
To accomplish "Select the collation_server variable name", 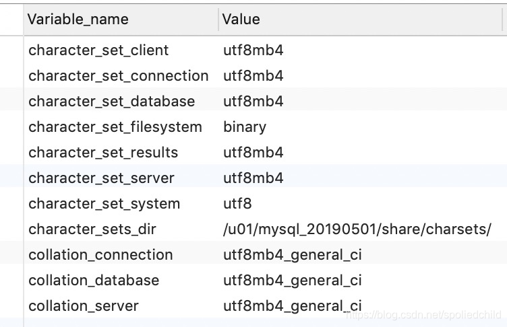I will (84, 306).
